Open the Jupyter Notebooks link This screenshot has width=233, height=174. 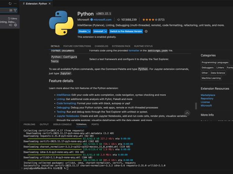pyautogui.click(x=68, y=116)
